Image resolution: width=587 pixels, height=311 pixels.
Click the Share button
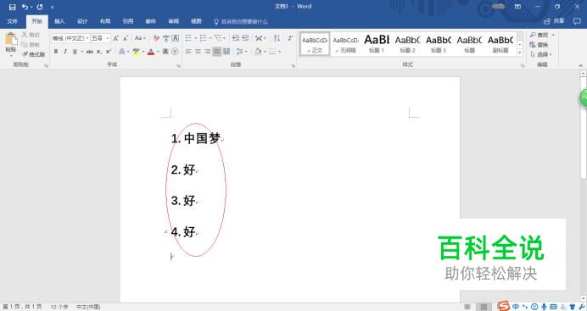pyautogui.click(x=554, y=21)
